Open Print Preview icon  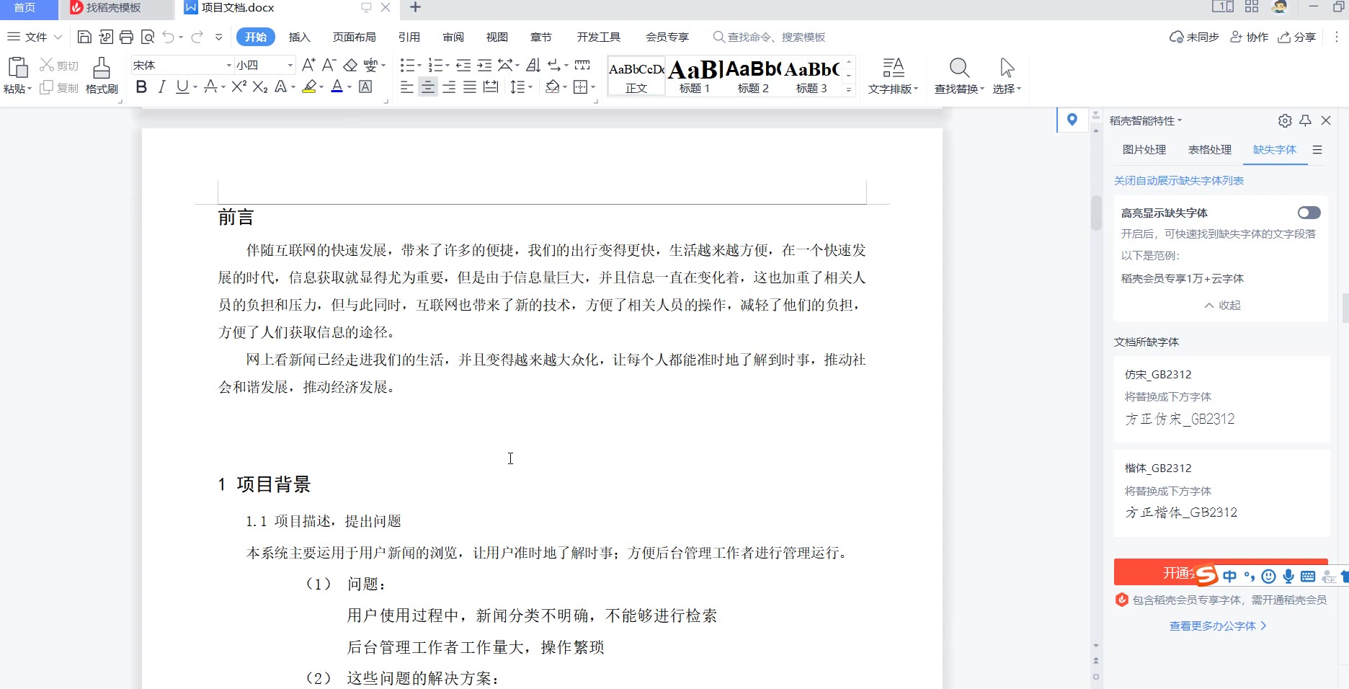click(148, 37)
